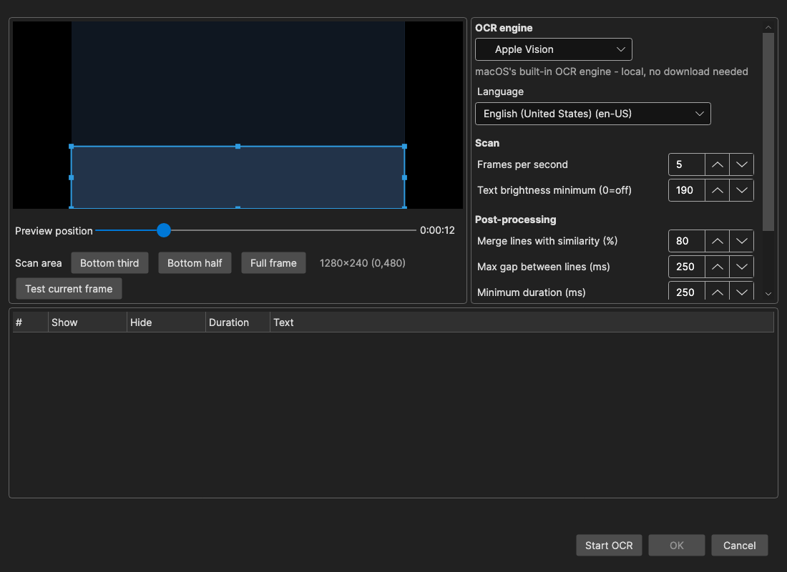Decrease Frames per second value
The height and width of the screenshot is (572, 787).
coord(741,164)
